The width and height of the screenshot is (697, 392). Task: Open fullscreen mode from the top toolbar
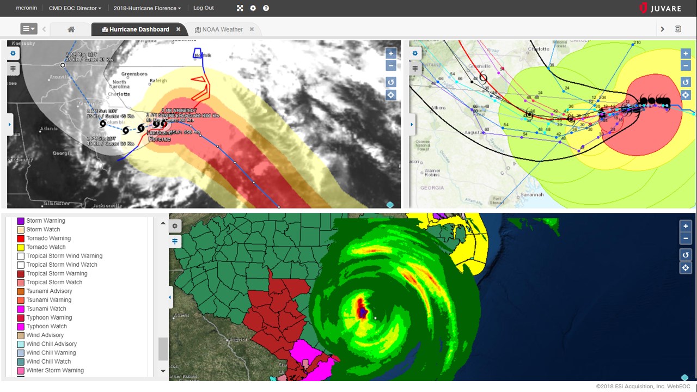pyautogui.click(x=240, y=8)
